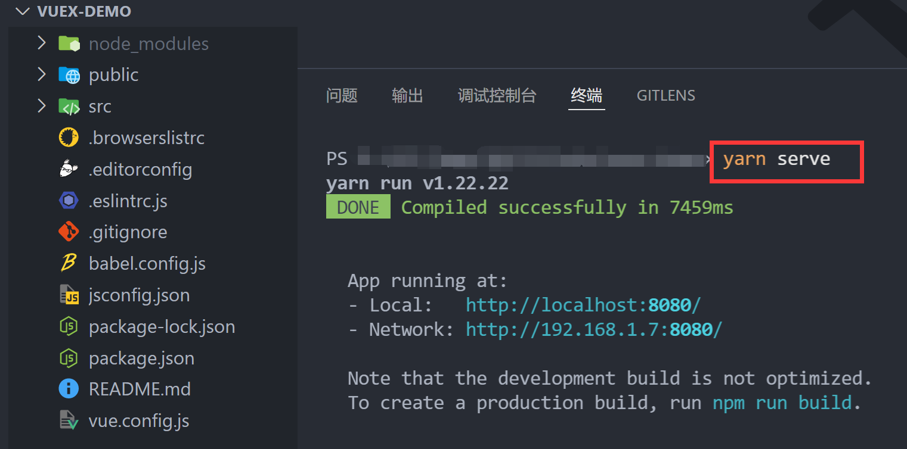The image size is (907, 449).
Task: Click the jsconfig.json JS icon
Action: pos(69,295)
